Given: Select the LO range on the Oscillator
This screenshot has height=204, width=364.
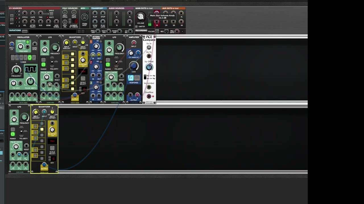Looking at the screenshot, I should pyautogui.click(x=13, y=58).
